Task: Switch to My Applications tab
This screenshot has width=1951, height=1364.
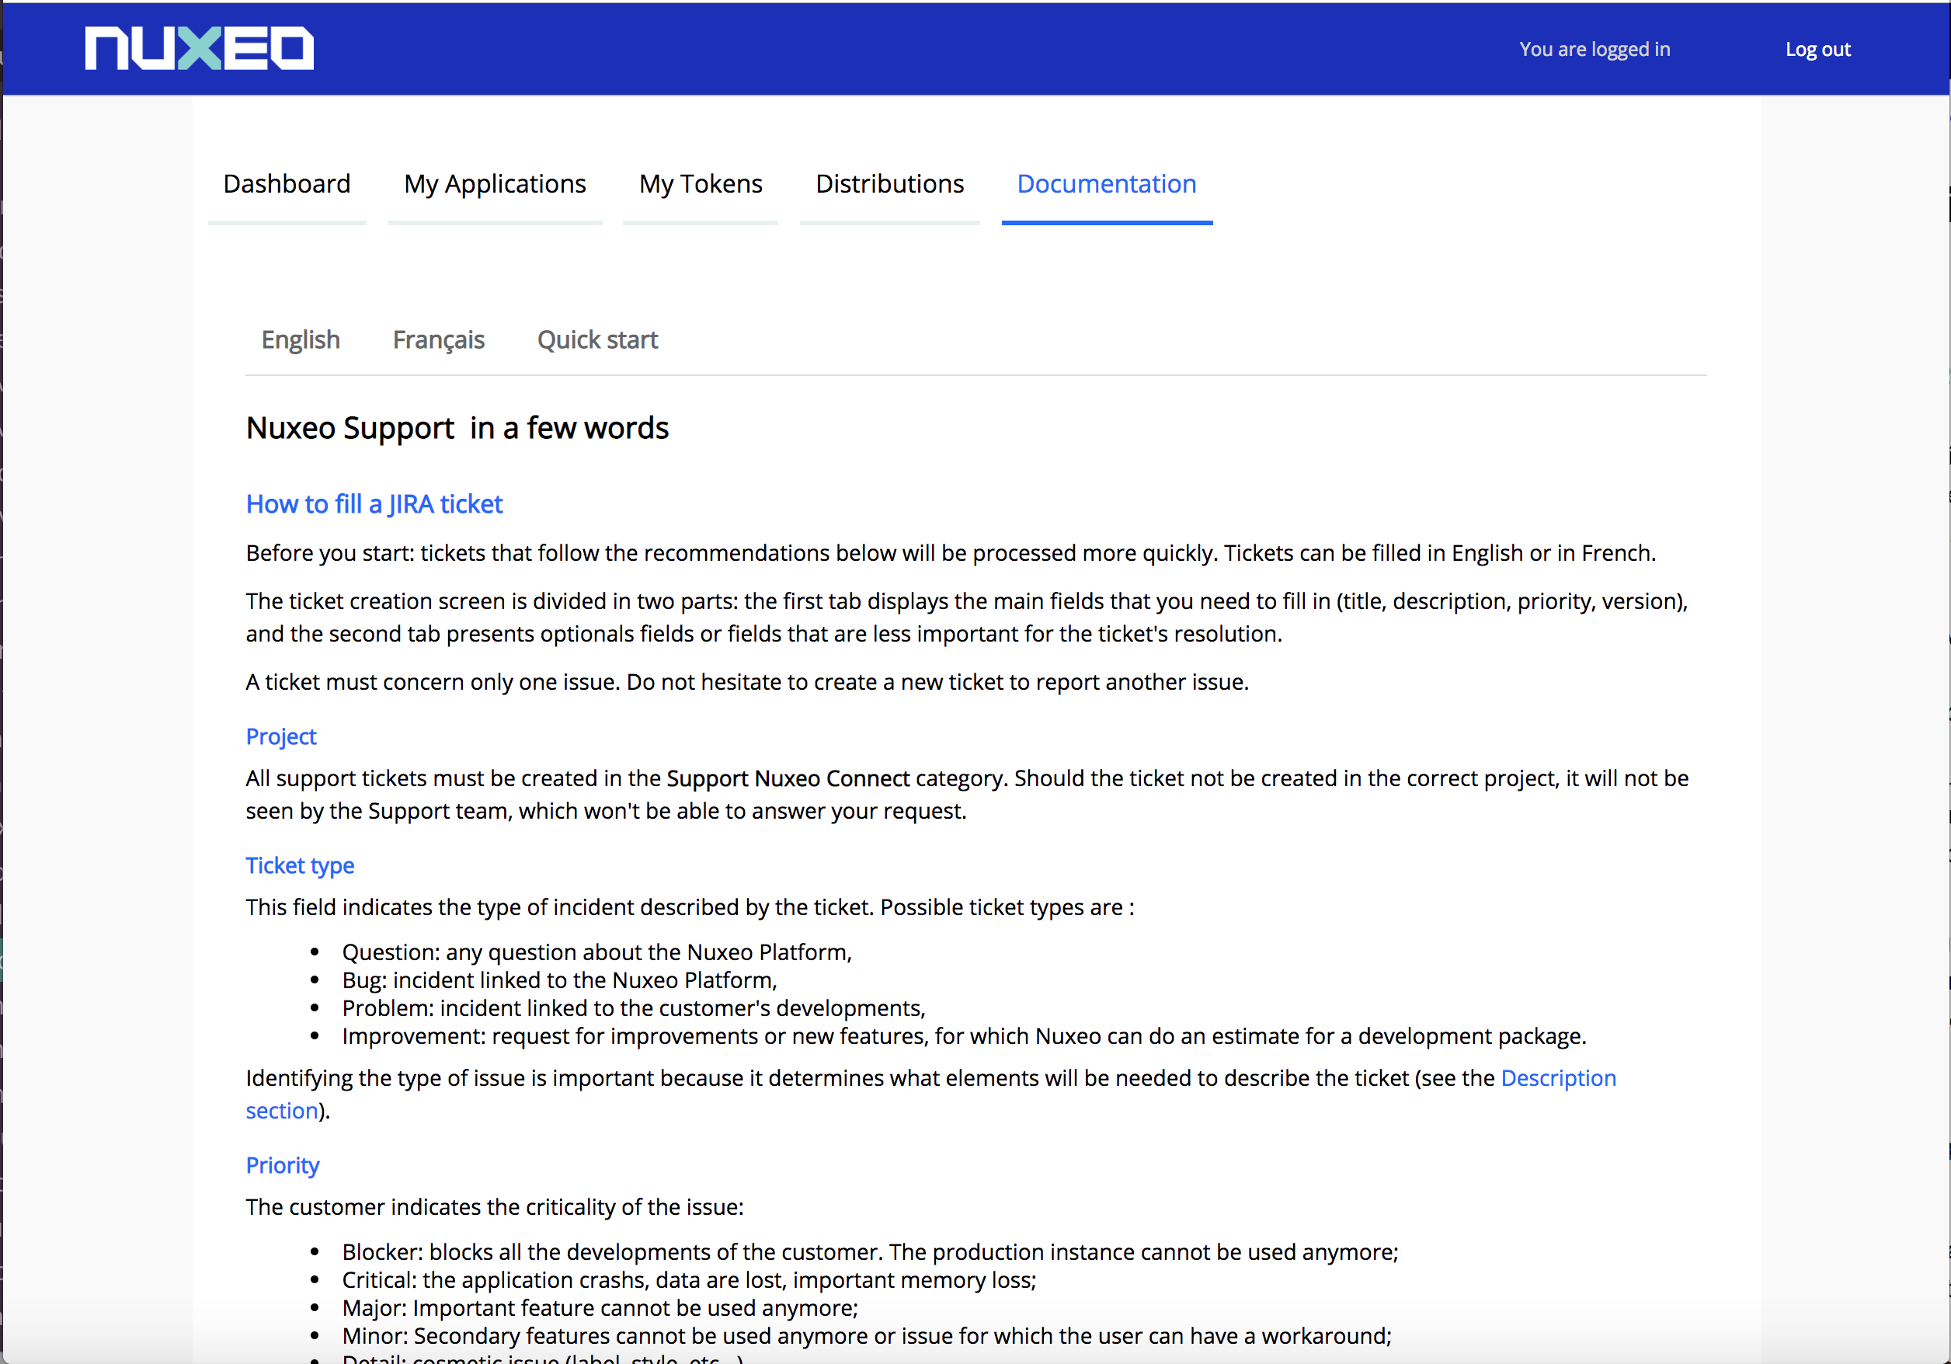Action: tap(495, 184)
